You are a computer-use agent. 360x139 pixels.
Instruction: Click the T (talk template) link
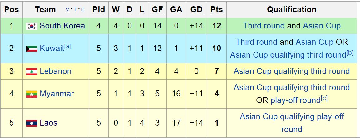(x=75, y=10)
